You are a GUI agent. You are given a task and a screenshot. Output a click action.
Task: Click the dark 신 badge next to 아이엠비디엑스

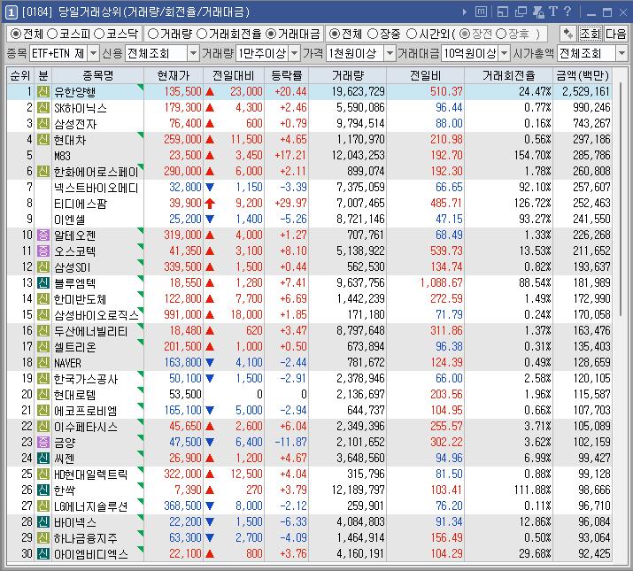pyautogui.click(x=43, y=553)
